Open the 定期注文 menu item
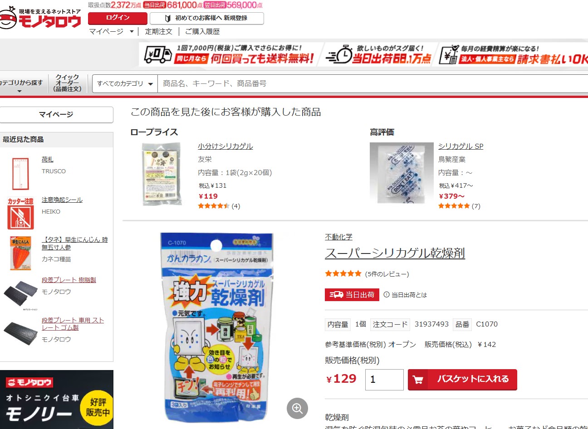The width and height of the screenshot is (588, 429). pos(159,31)
